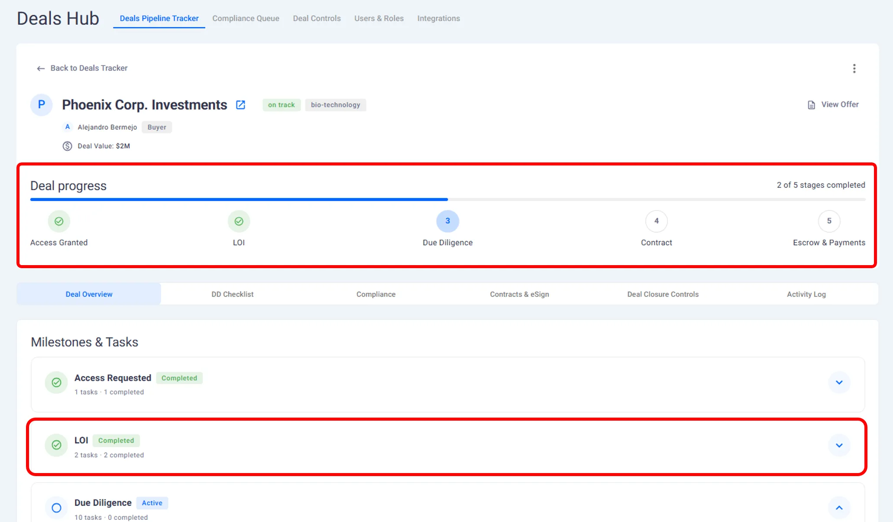
Task: Open the DD Checklist tab
Action: pos(232,294)
